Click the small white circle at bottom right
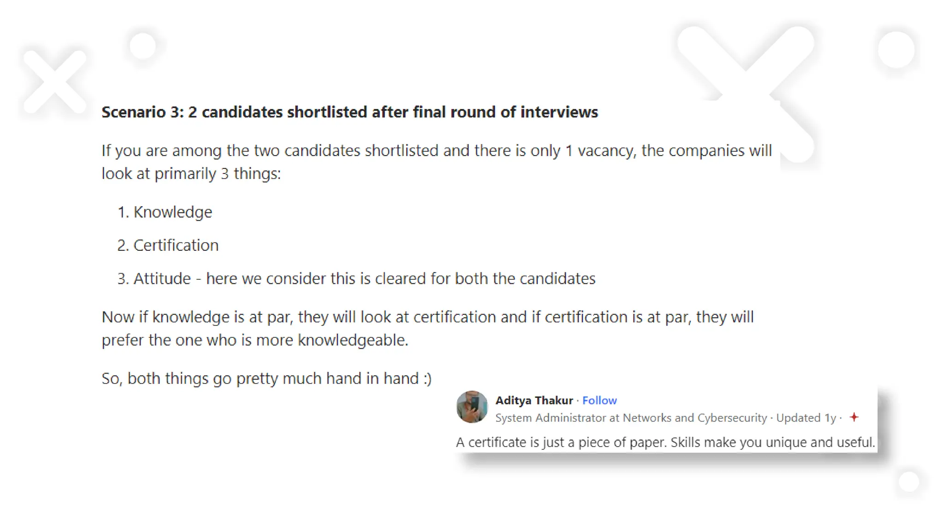Screen dimensions: 943x530 click(909, 482)
